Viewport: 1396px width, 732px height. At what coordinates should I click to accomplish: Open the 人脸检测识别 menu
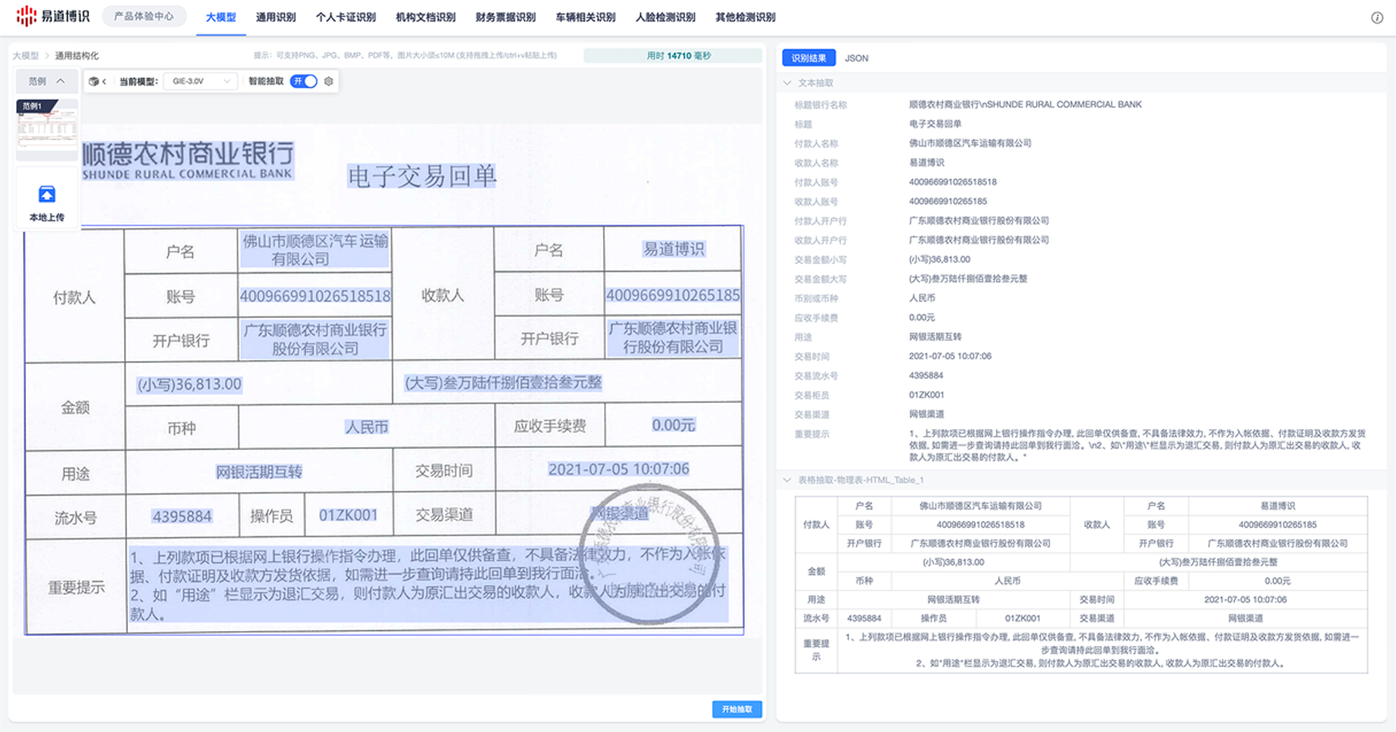coord(666,17)
